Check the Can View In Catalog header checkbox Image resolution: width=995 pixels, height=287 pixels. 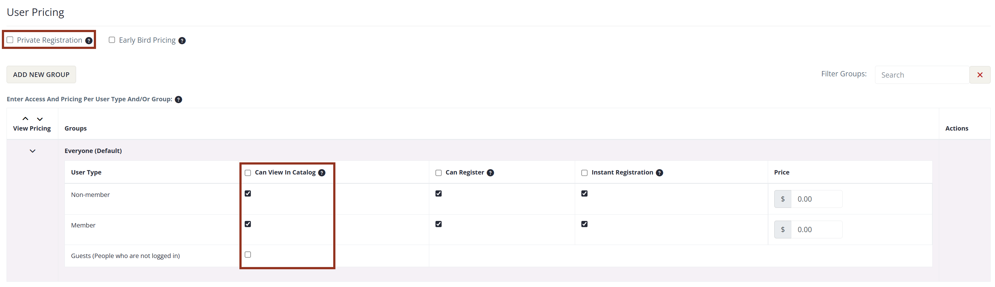[248, 173]
